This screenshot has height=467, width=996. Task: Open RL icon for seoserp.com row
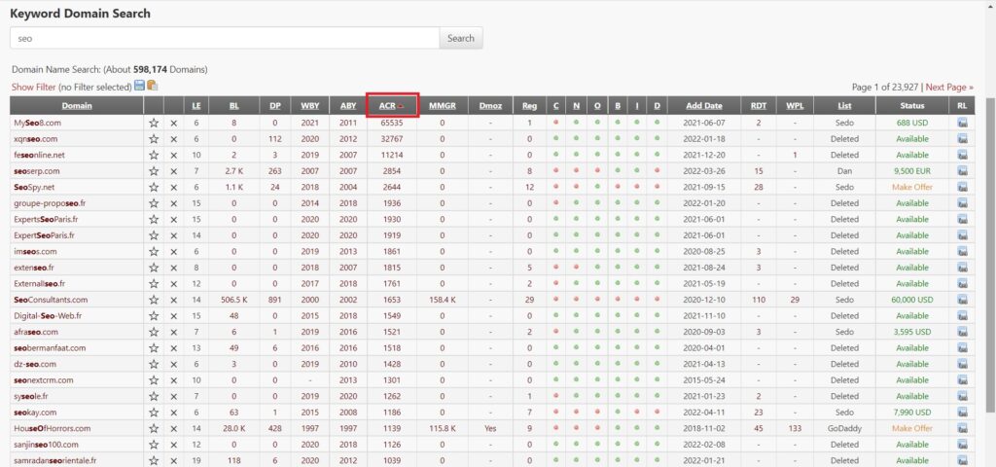(x=962, y=171)
